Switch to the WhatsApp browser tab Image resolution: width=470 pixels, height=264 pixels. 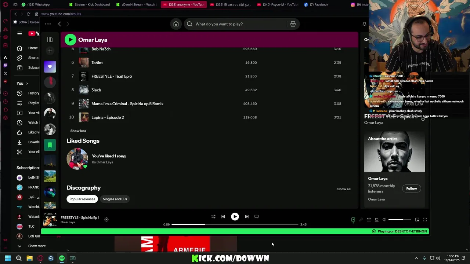(36, 4)
